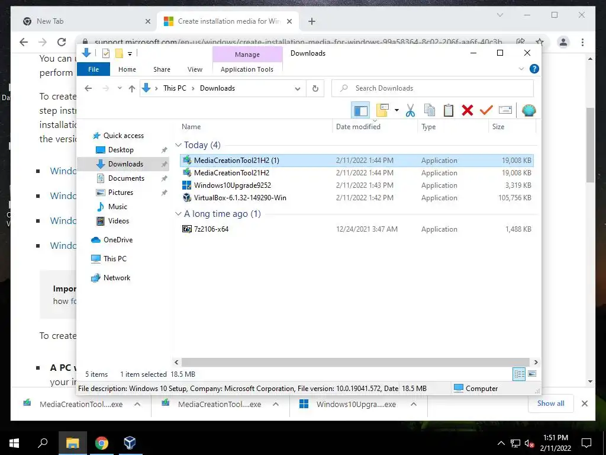
Task: Open Chrome three-dot menu
Action: coord(582,42)
